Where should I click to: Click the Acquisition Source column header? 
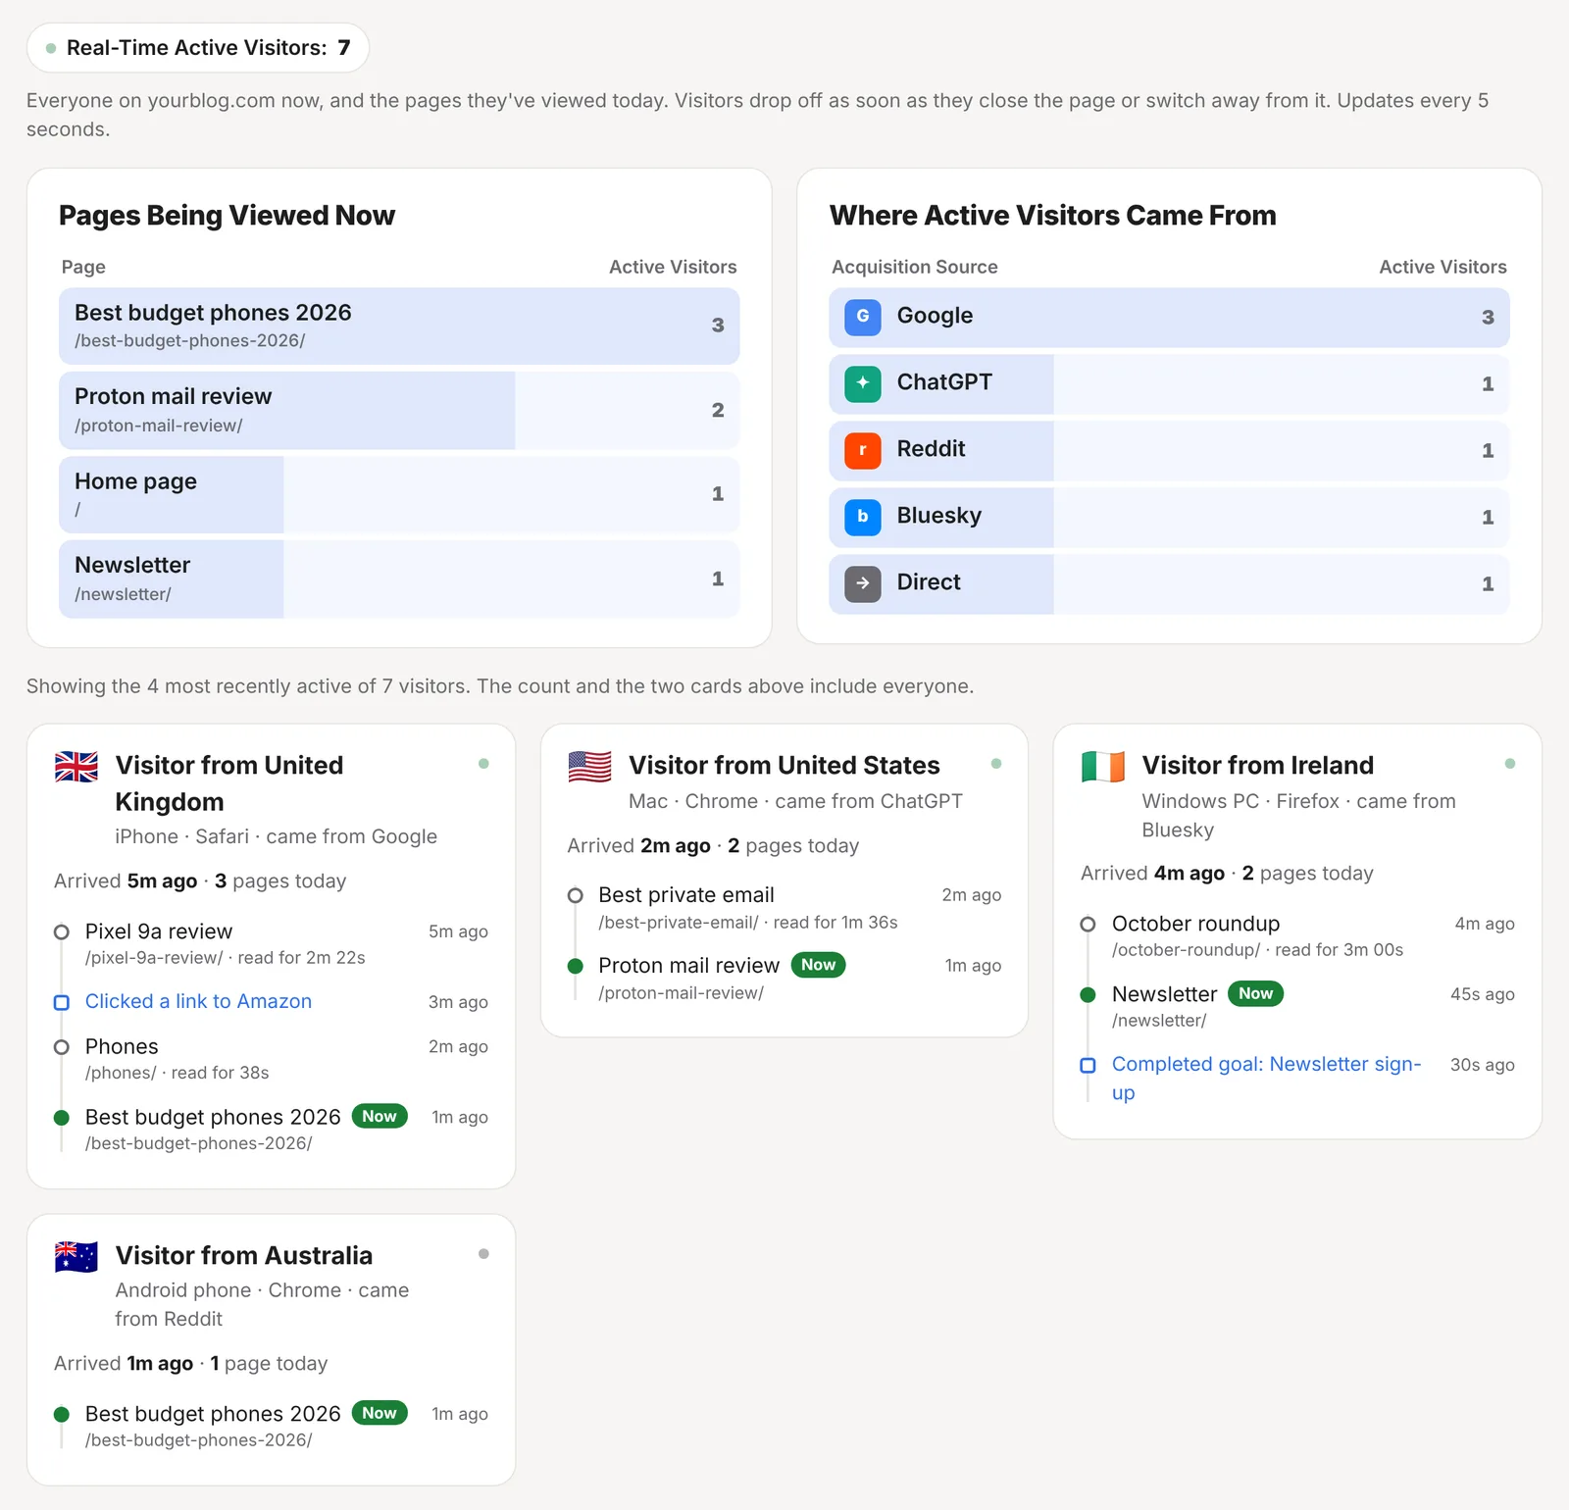(915, 267)
